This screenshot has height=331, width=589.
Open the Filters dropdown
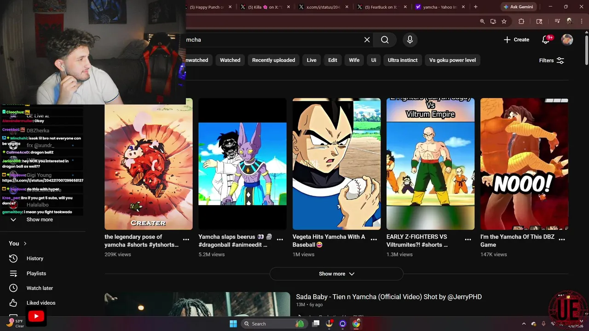(551, 60)
